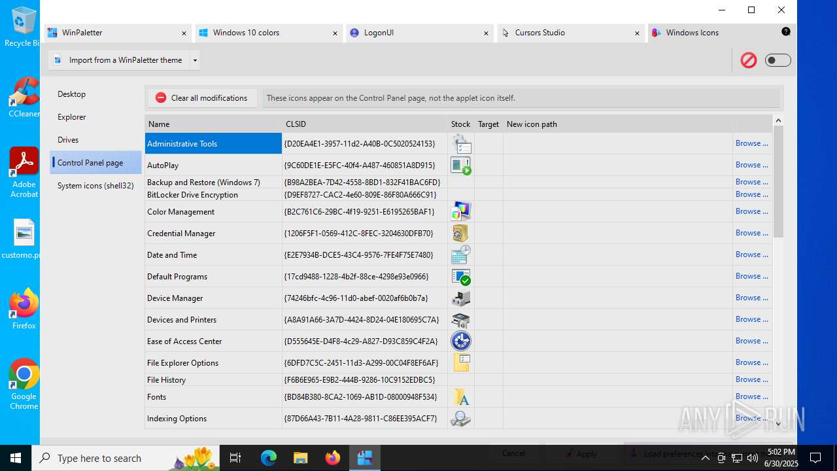Click the Devices and Printers stock icon
The width and height of the screenshot is (837, 471).
point(461,319)
